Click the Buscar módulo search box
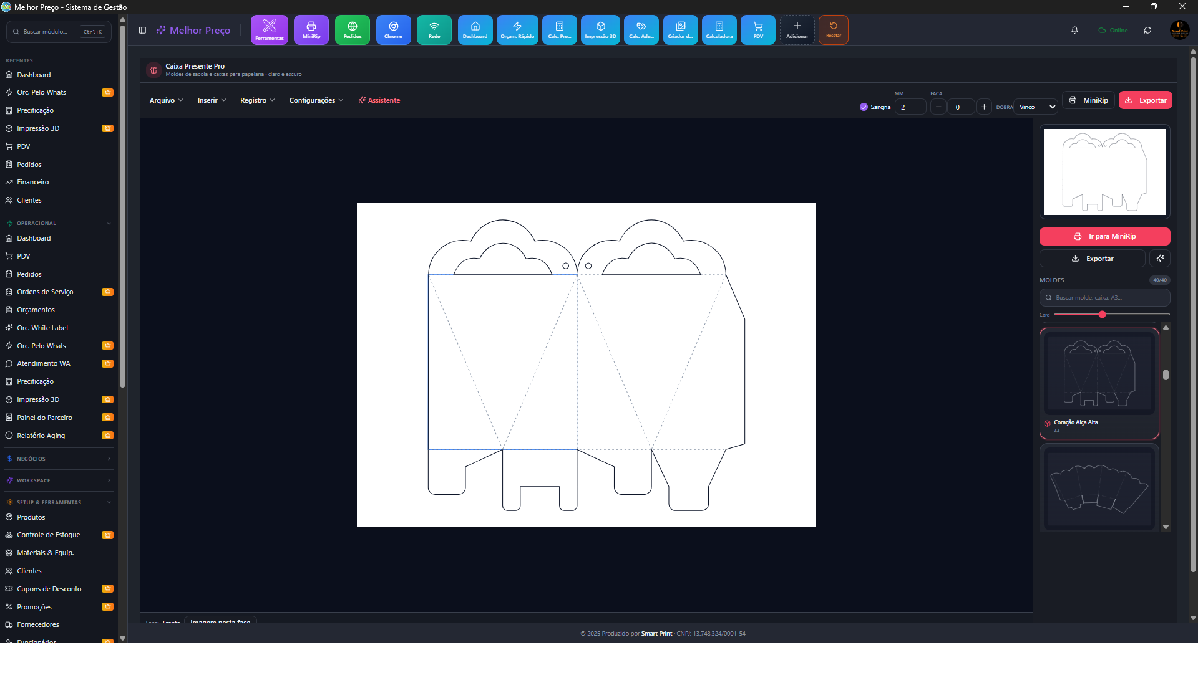Screen dimensions: 1198x673 point(59,32)
